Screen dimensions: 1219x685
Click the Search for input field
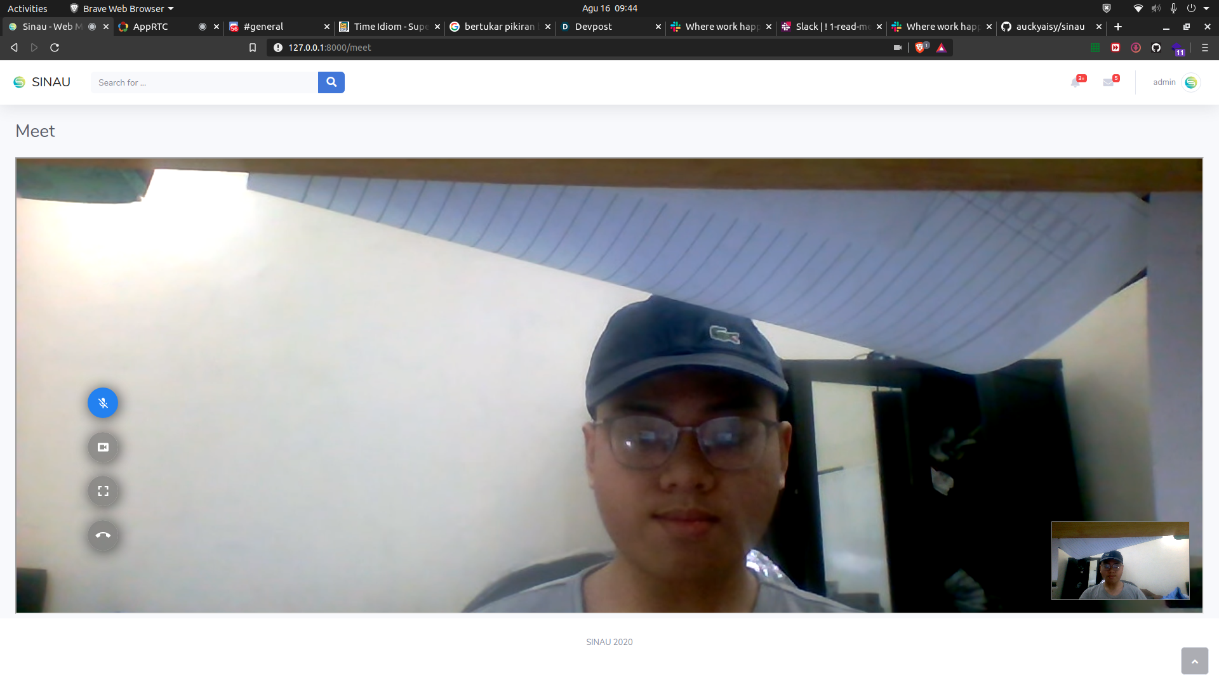click(204, 82)
